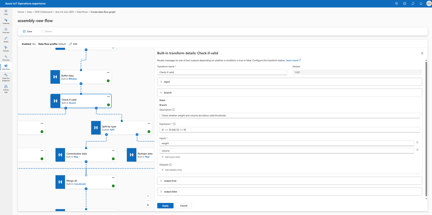Viewport: 432px width, 215px height.
Task: Remove the weight input entry
Action: pos(417,142)
